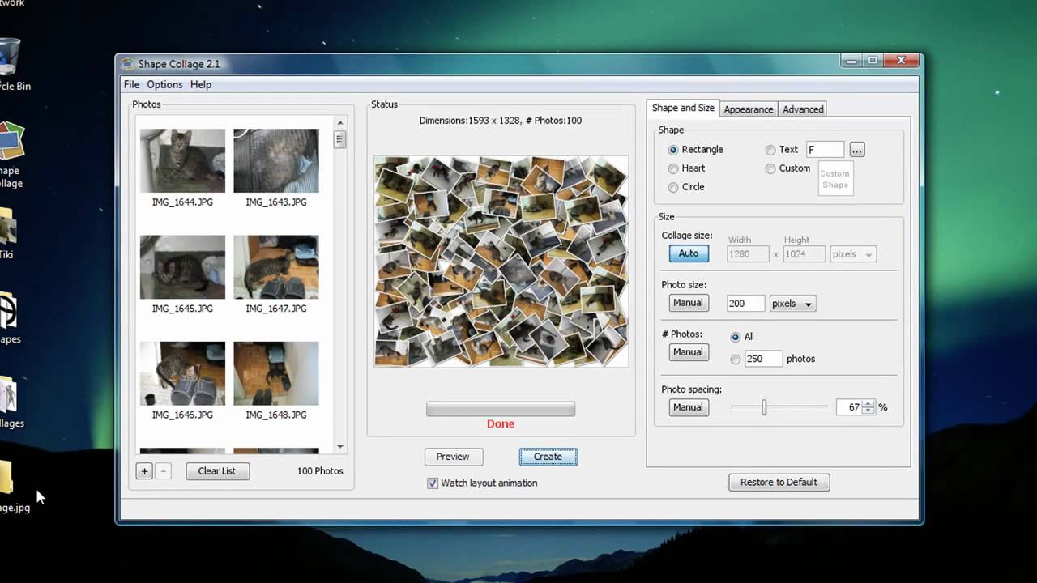
Task: Open the collage size units dropdown
Action: tap(853, 254)
